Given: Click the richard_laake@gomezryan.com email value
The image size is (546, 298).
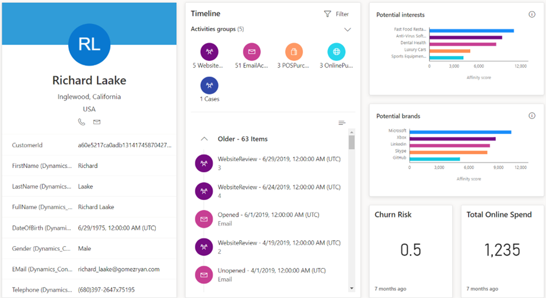Looking at the screenshot, I should [x=118, y=269].
